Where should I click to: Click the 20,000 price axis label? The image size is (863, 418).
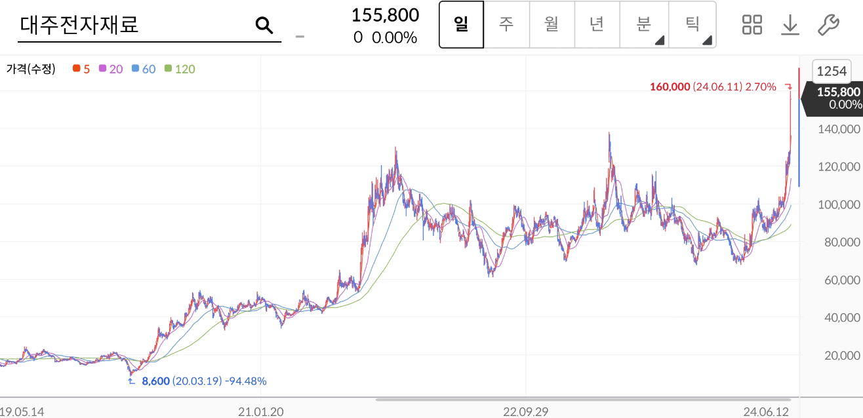(842, 355)
